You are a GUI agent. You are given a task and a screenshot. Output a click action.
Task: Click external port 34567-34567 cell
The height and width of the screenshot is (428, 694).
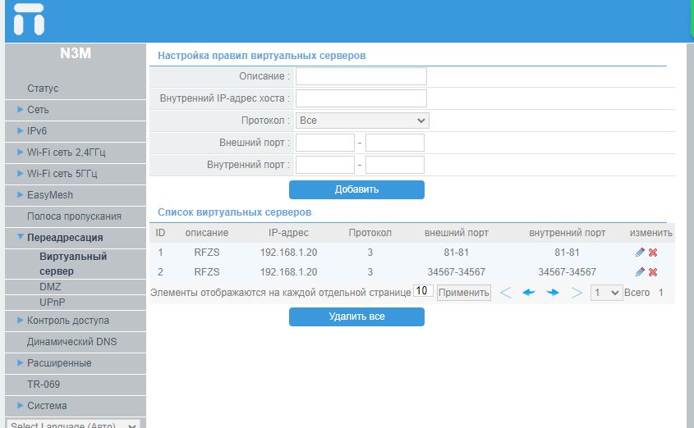coord(457,271)
